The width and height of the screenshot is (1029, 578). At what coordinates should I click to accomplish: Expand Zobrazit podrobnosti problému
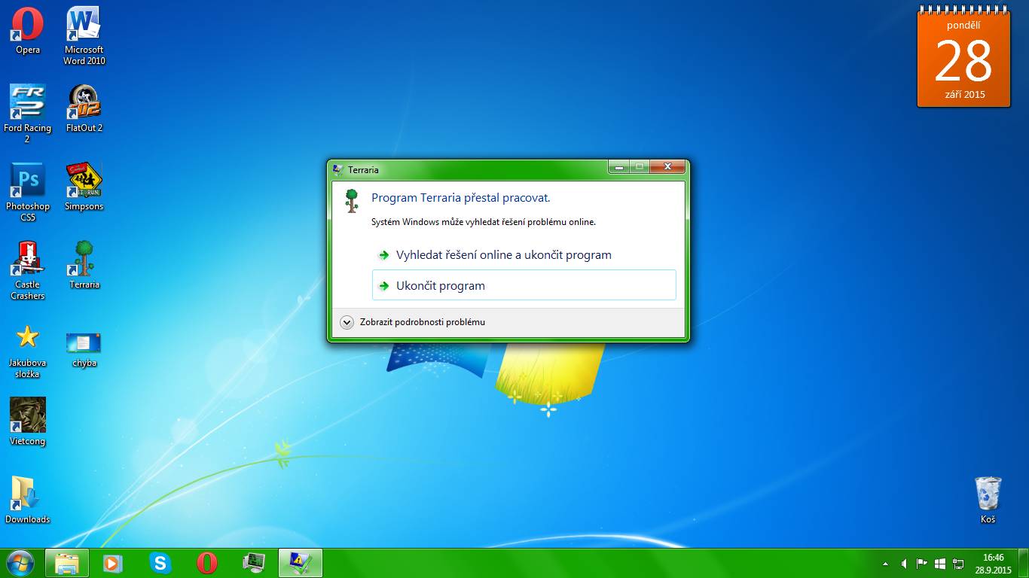[413, 322]
